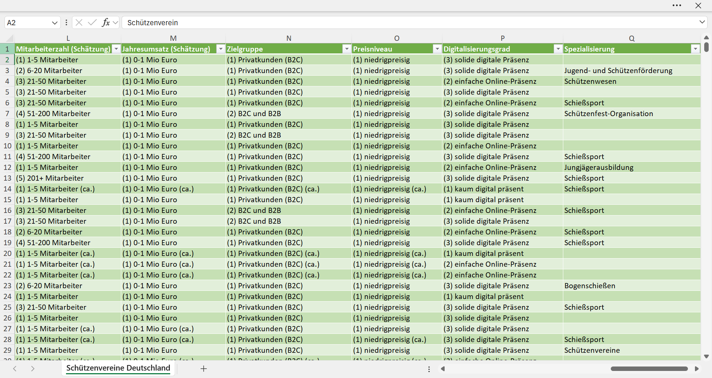
Task: Select '(1) Privatkunden (B2C) (ca.)' in row 20
Action: click(289, 253)
